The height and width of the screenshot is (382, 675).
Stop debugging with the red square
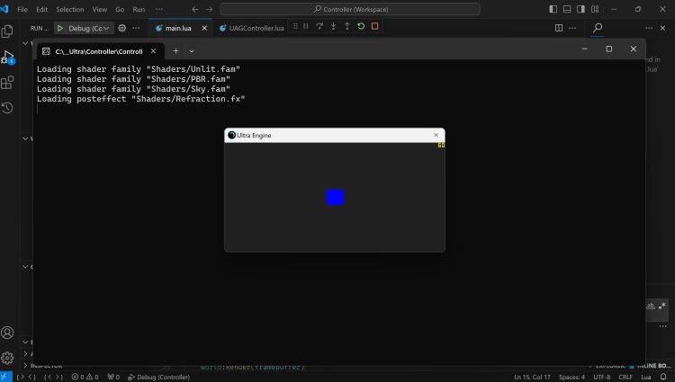(x=375, y=27)
